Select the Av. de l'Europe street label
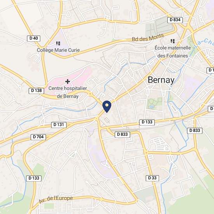This screenshot has width=214, height=214. 56,199
